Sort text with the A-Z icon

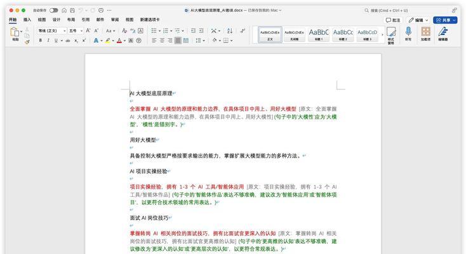230,30
